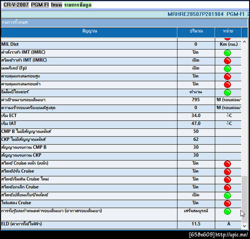Select the CKP ไม่มีสัญญาณพัลส์ row label
250x239 pixels.
point(23,139)
